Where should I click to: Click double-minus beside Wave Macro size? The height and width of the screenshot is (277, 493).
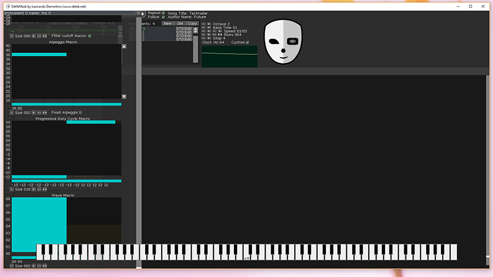[39, 266]
